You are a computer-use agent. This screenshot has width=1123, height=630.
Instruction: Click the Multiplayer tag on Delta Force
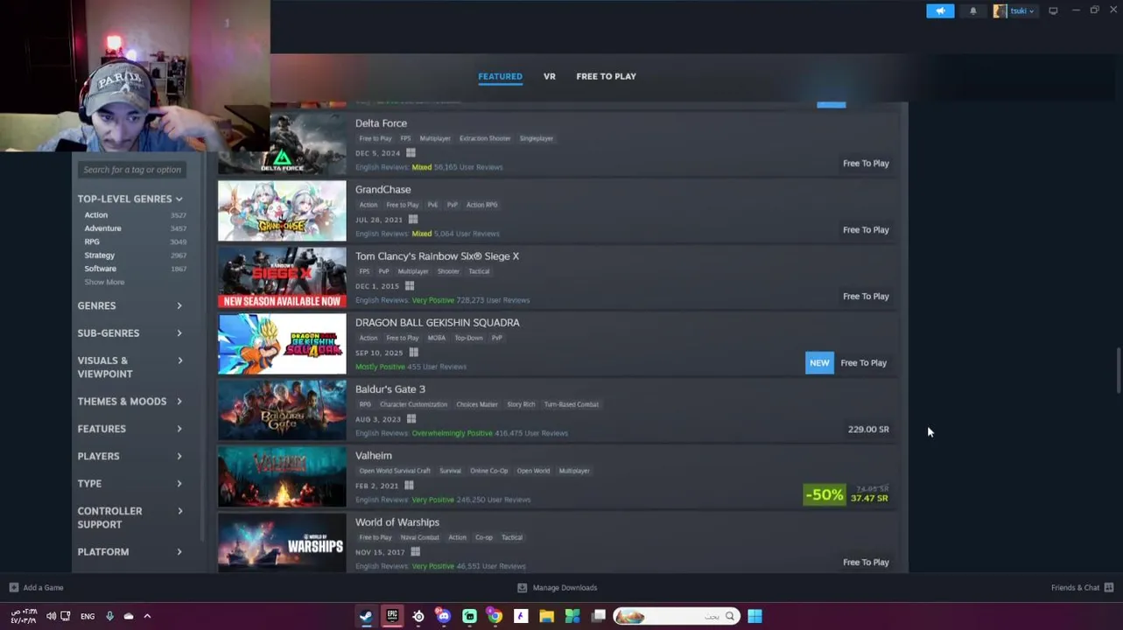click(x=435, y=138)
